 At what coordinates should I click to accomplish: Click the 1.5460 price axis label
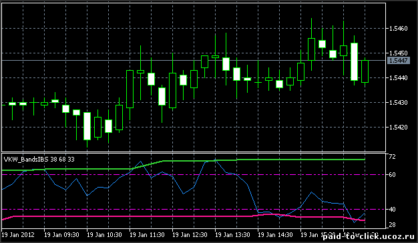tap(398, 29)
